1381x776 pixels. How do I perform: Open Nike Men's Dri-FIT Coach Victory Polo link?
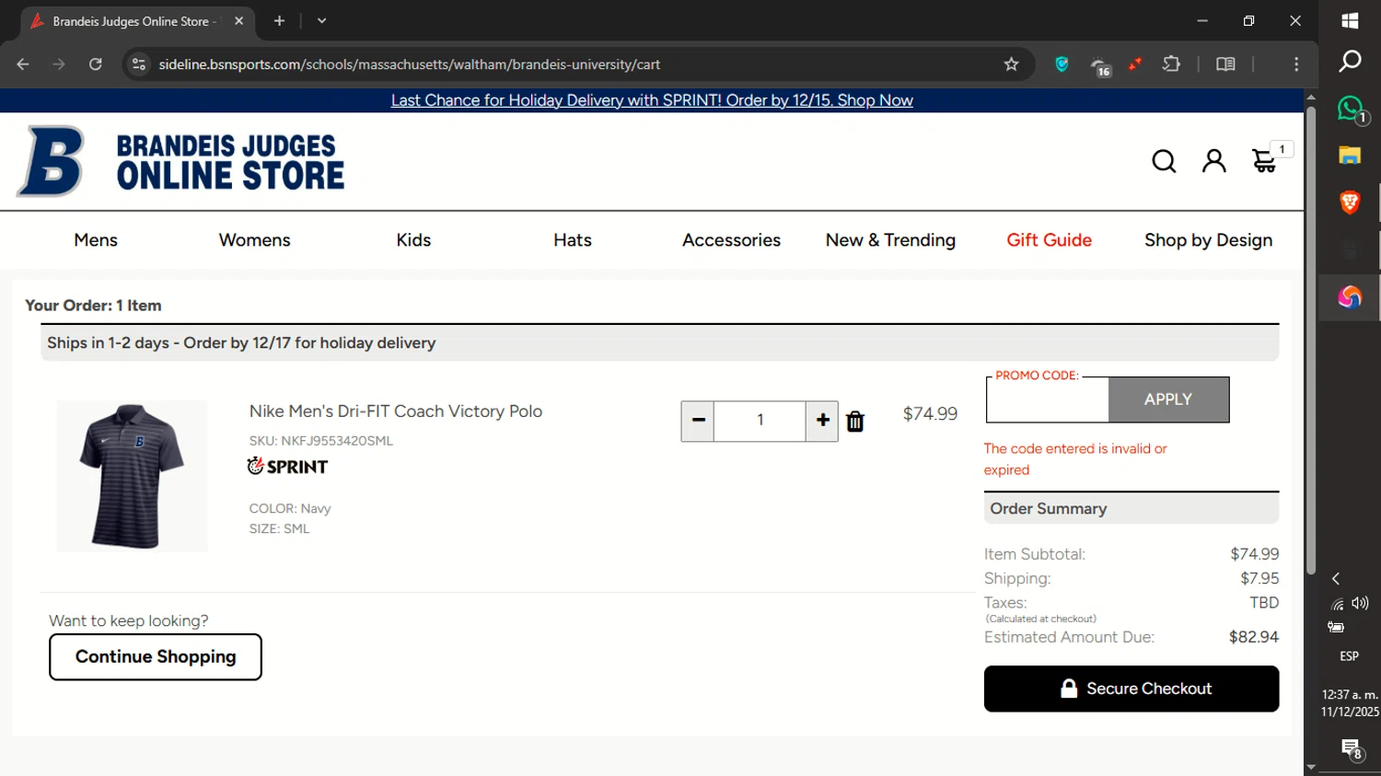tap(396, 411)
